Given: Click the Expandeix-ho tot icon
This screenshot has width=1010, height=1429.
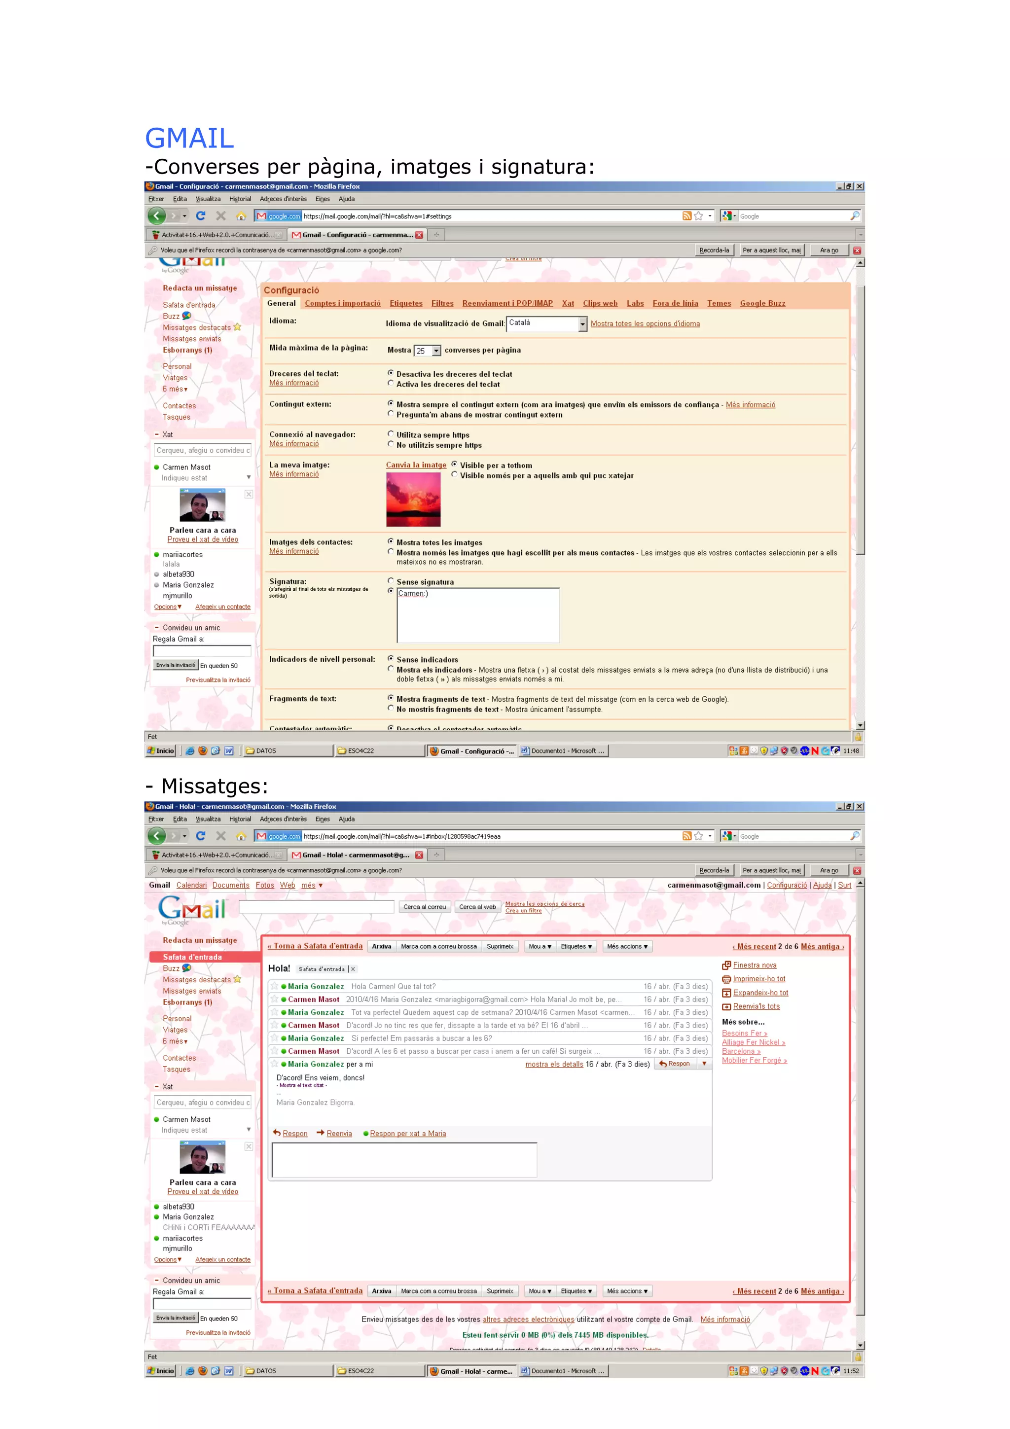Looking at the screenshot, I should (x=725, y=993).
